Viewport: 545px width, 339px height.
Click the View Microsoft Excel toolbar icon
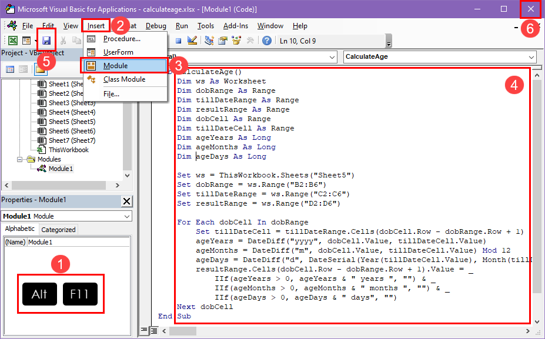pyautogui.click(x=13, y=41)
